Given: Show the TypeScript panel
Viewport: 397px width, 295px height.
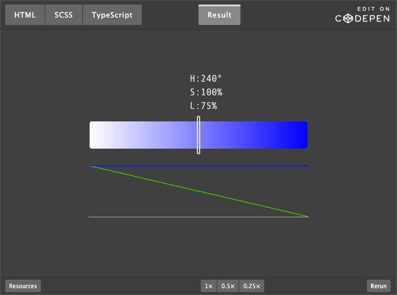Looking at the screenshot, I should (x=112, y=15).
